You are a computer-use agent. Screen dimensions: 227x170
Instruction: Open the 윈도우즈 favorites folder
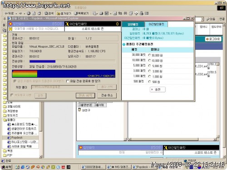[x=12, y=115]
